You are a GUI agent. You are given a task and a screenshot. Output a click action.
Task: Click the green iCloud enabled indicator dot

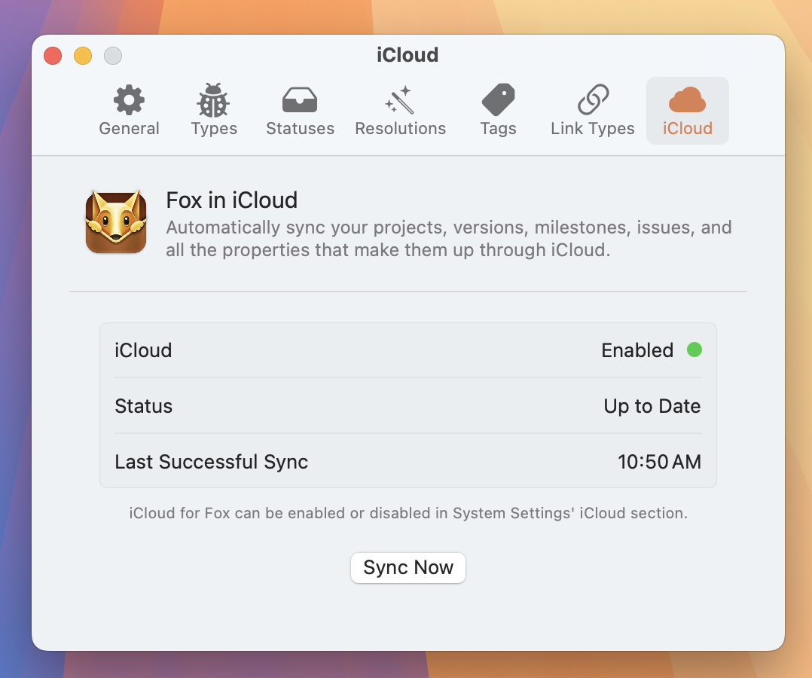pyautogui.click(x=694, y=350)
